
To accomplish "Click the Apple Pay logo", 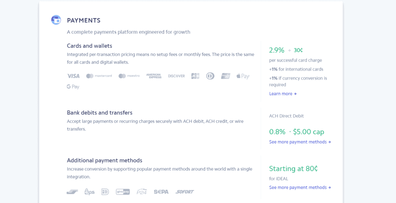I will 243,76.
